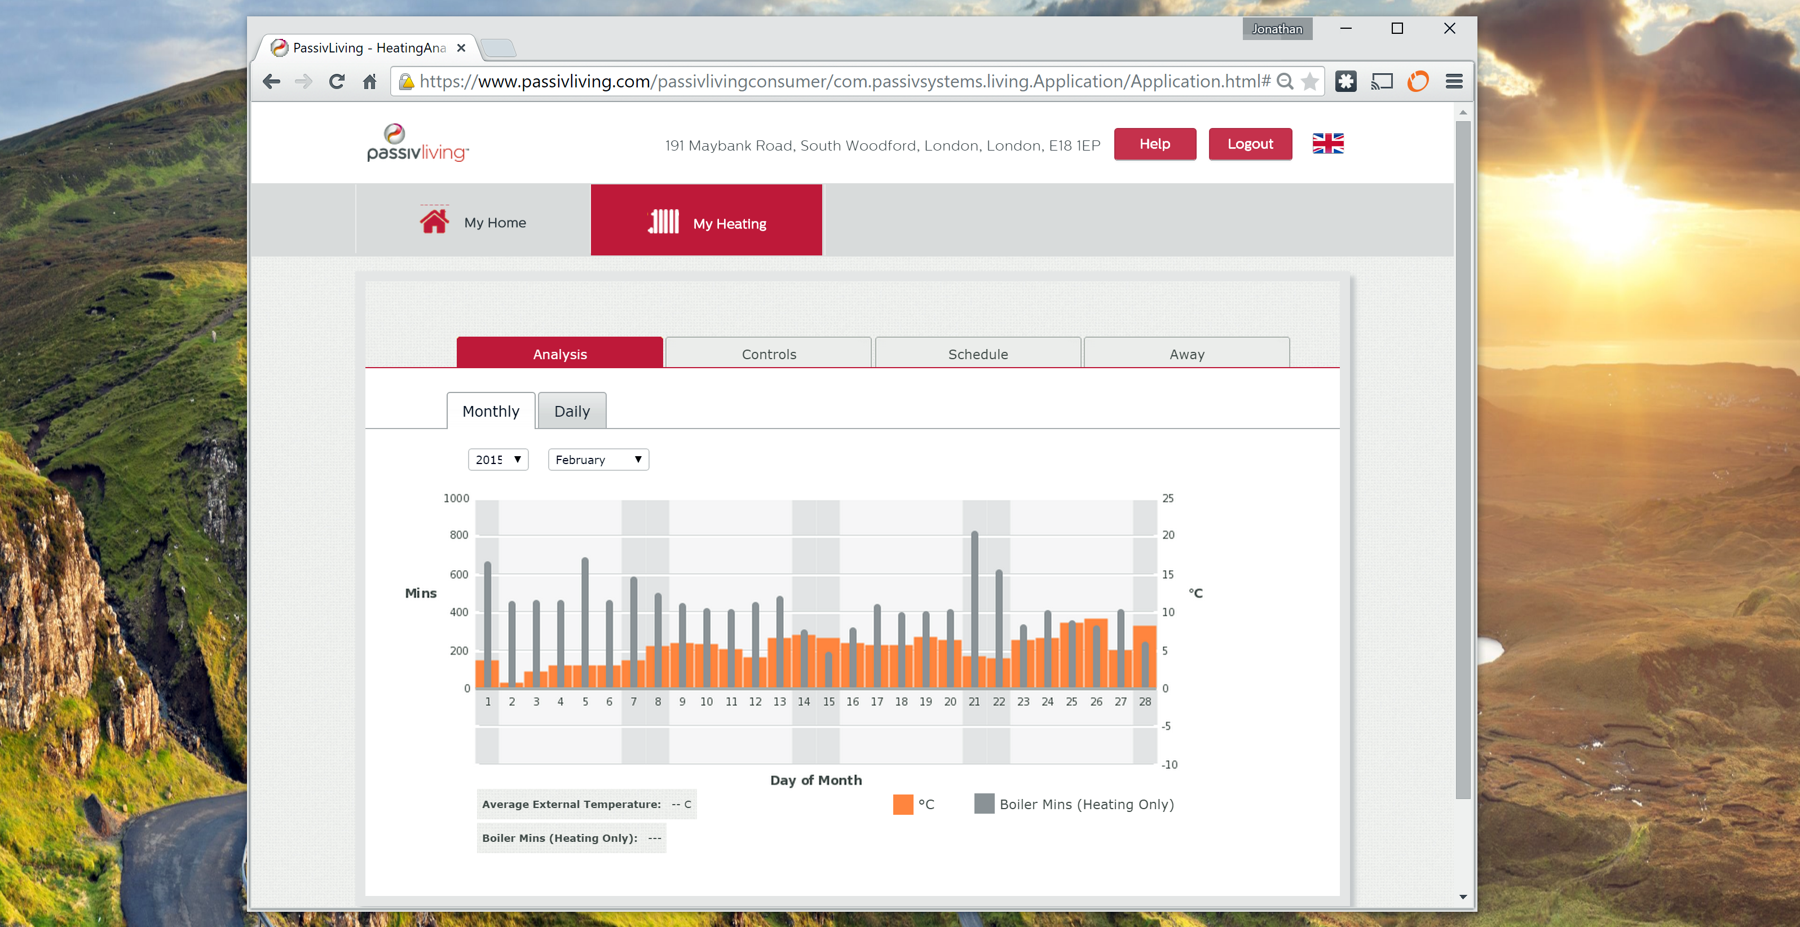Viewport: 1800px width, 927px height.
Task: Click the grey Boiler Mins legend swatch
Action: click(x=984, y=804)
